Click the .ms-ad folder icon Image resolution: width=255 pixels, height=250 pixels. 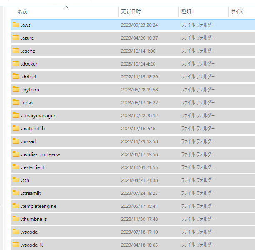[16, 141]
